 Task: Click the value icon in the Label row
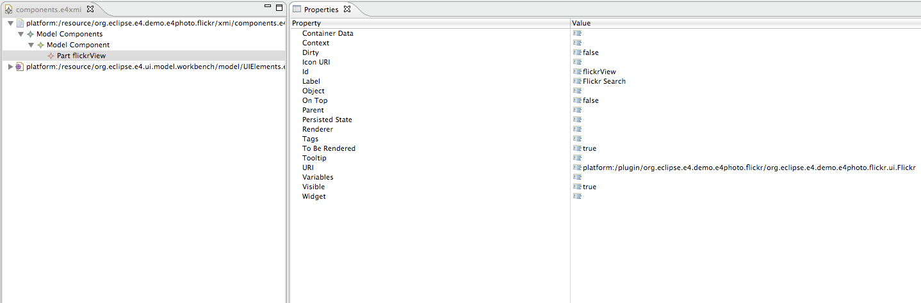pos(577,81)
